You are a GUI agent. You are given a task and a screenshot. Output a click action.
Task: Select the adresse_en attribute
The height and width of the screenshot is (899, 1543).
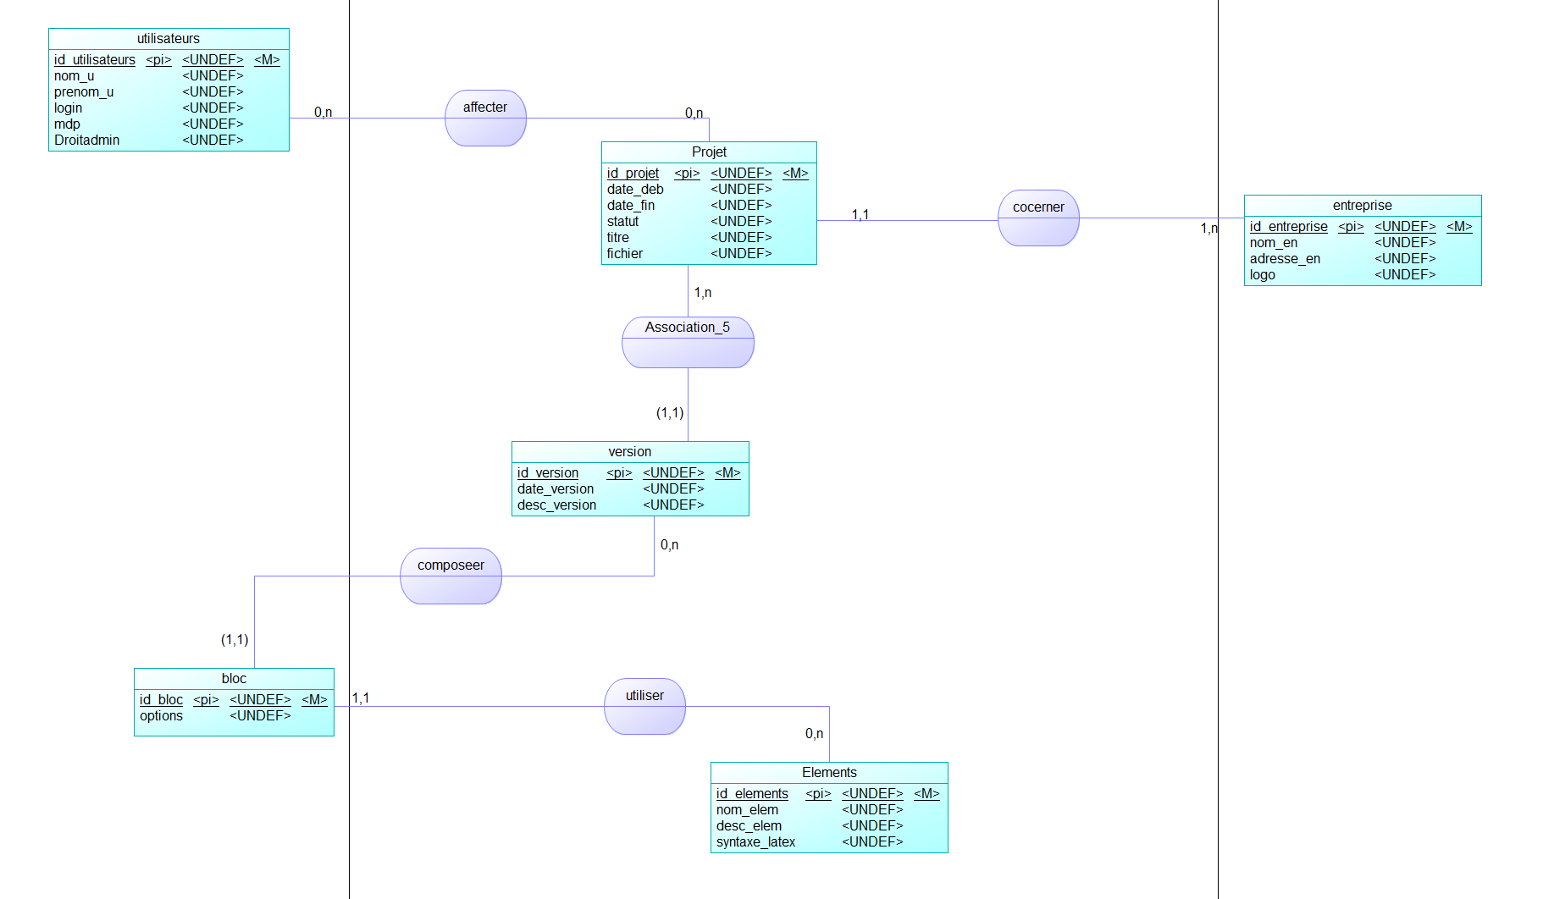click(1286, 259)
